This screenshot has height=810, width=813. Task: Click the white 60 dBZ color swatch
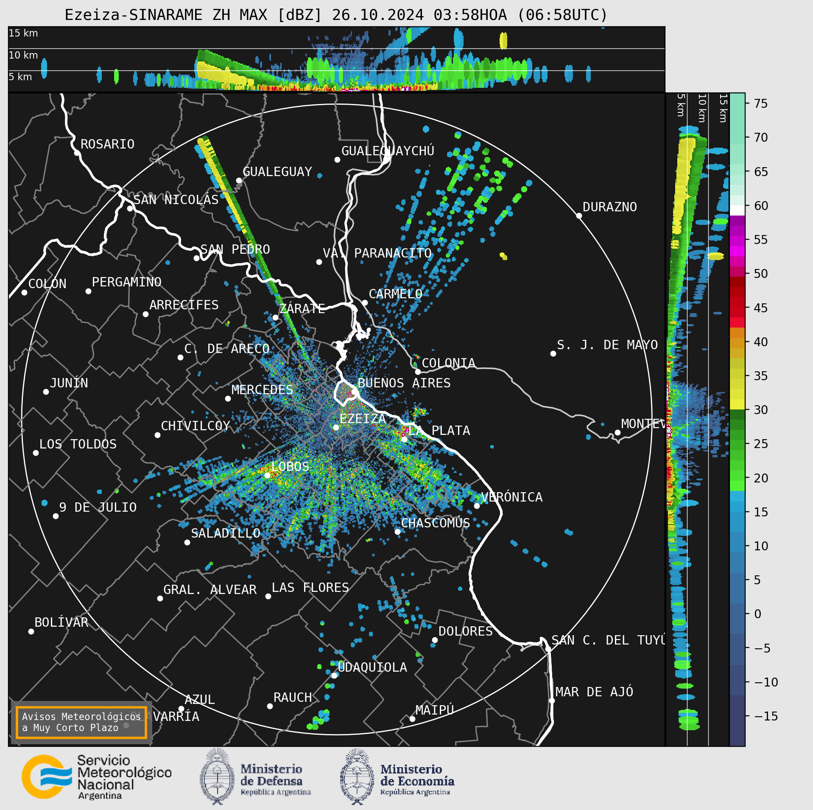(737, 210)
